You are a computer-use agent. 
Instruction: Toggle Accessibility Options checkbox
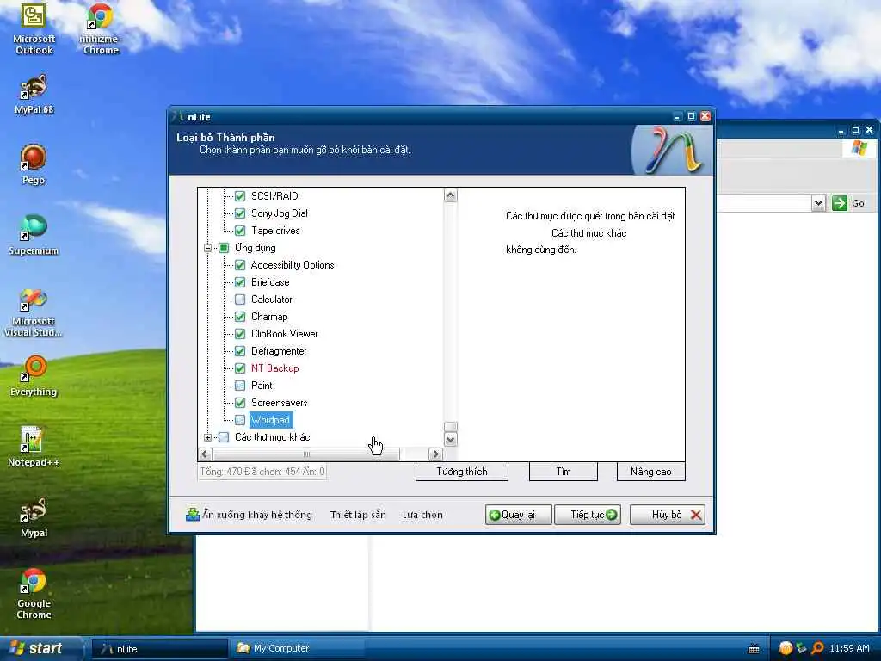tap(240, 265)
